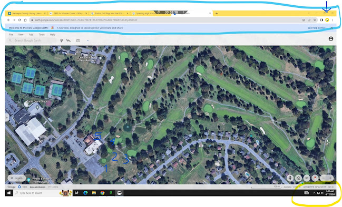This screenshot has width=342, height=207.
Task: Zoom out with the minus button
Action: click(324, 178)
